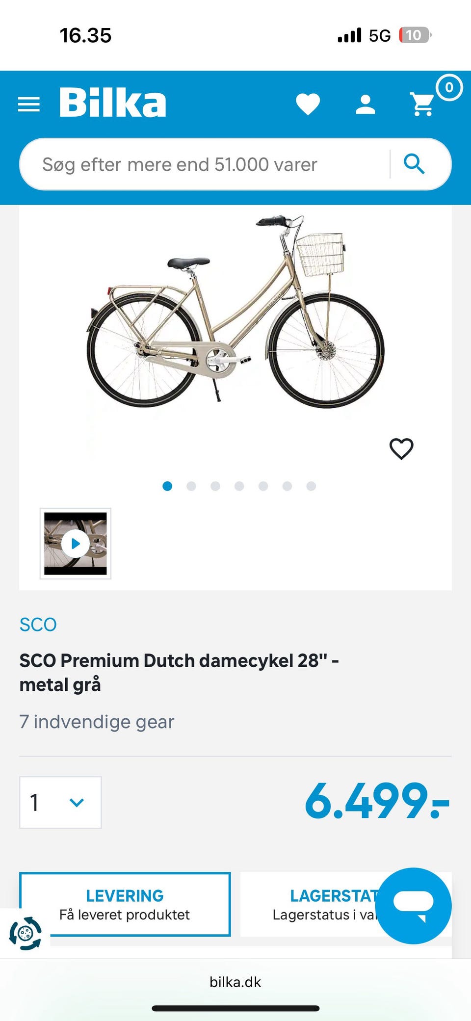Click the search magnifier icon
This screenshot has width=471, height=1021.
pos(414,164)
